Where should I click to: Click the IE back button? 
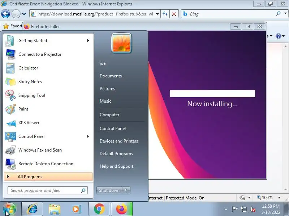[5, 14]
